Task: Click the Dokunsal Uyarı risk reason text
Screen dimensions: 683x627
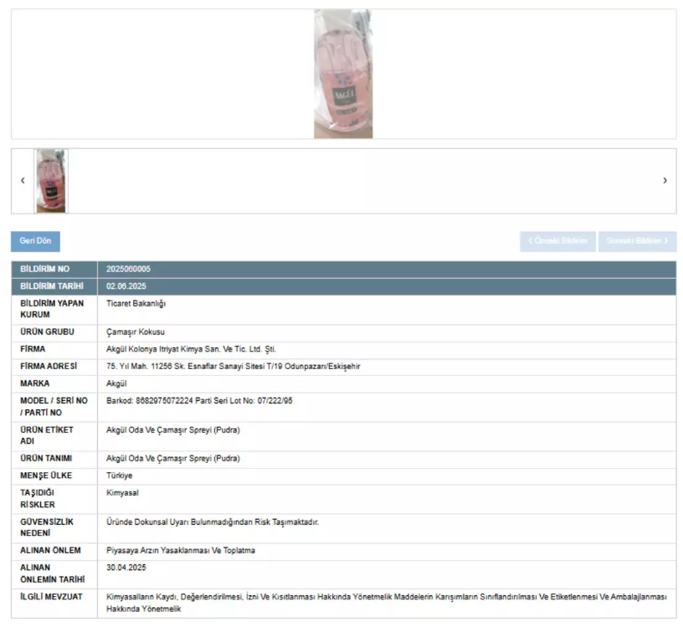Action: [213, 522]
